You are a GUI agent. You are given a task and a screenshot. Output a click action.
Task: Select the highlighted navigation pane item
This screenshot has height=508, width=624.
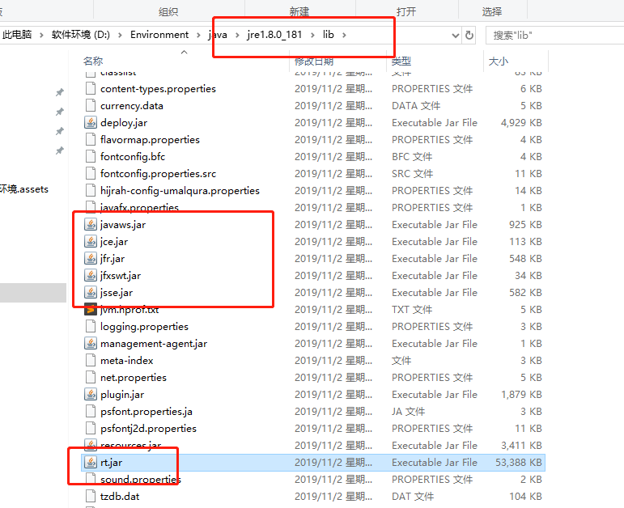(x=33, y=293)
